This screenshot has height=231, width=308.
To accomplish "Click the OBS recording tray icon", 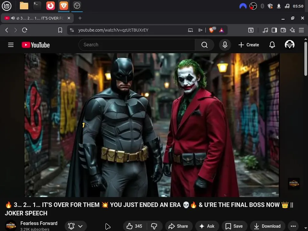I will (x=253, y=6).
